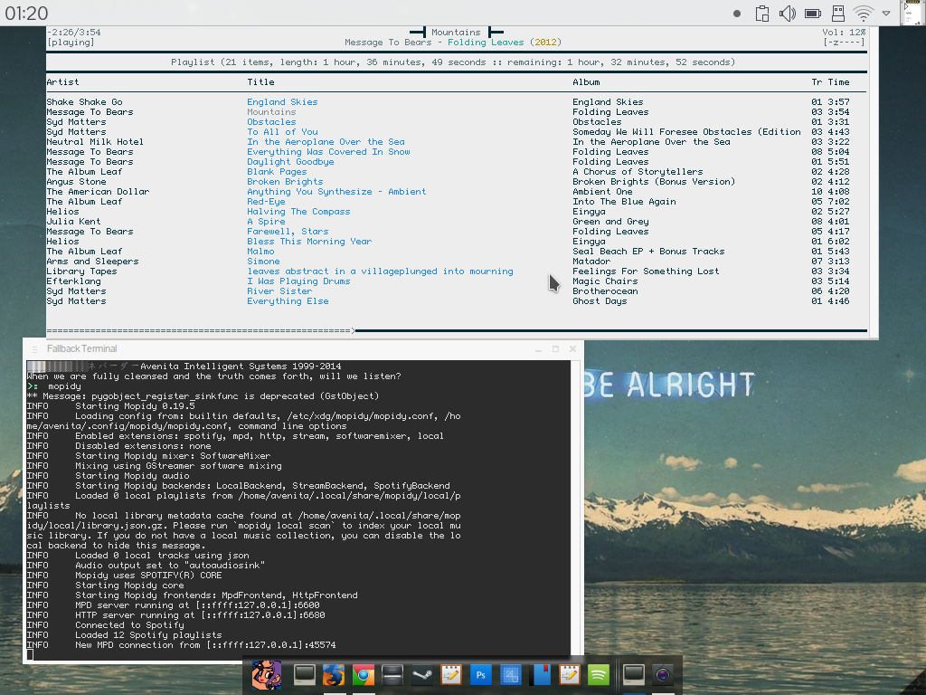This screenshot has width=926, height=695.
Task: Click the Vol: 12% indicator
Action: 844,33
